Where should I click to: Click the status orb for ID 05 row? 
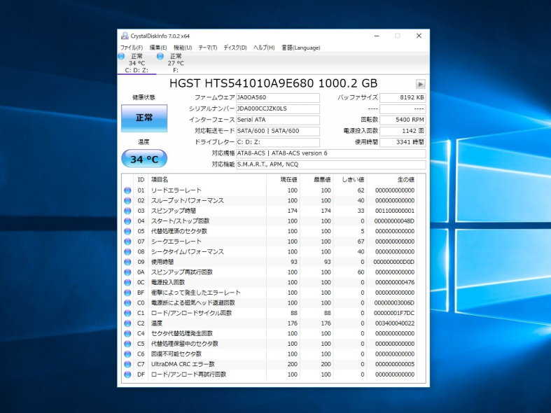(x=127, y=231)
